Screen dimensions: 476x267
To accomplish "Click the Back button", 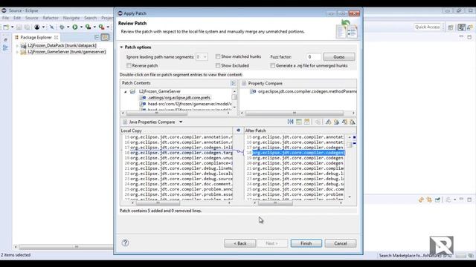I will coord(239,243).
